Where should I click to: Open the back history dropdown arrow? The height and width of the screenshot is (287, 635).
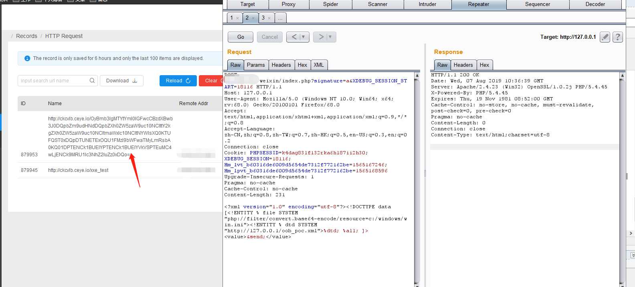(x=303, y=37)
